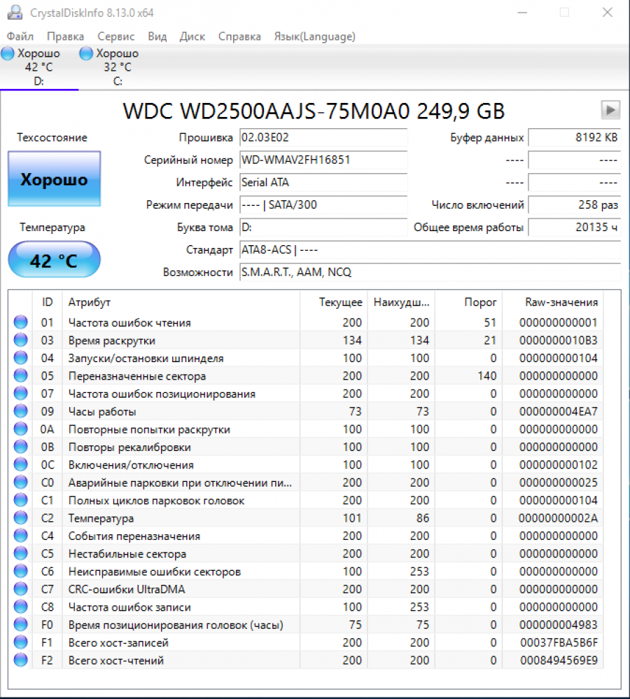Click status orb for Частота ошибок чтения
Screen dimensions: 630x699
20,322
